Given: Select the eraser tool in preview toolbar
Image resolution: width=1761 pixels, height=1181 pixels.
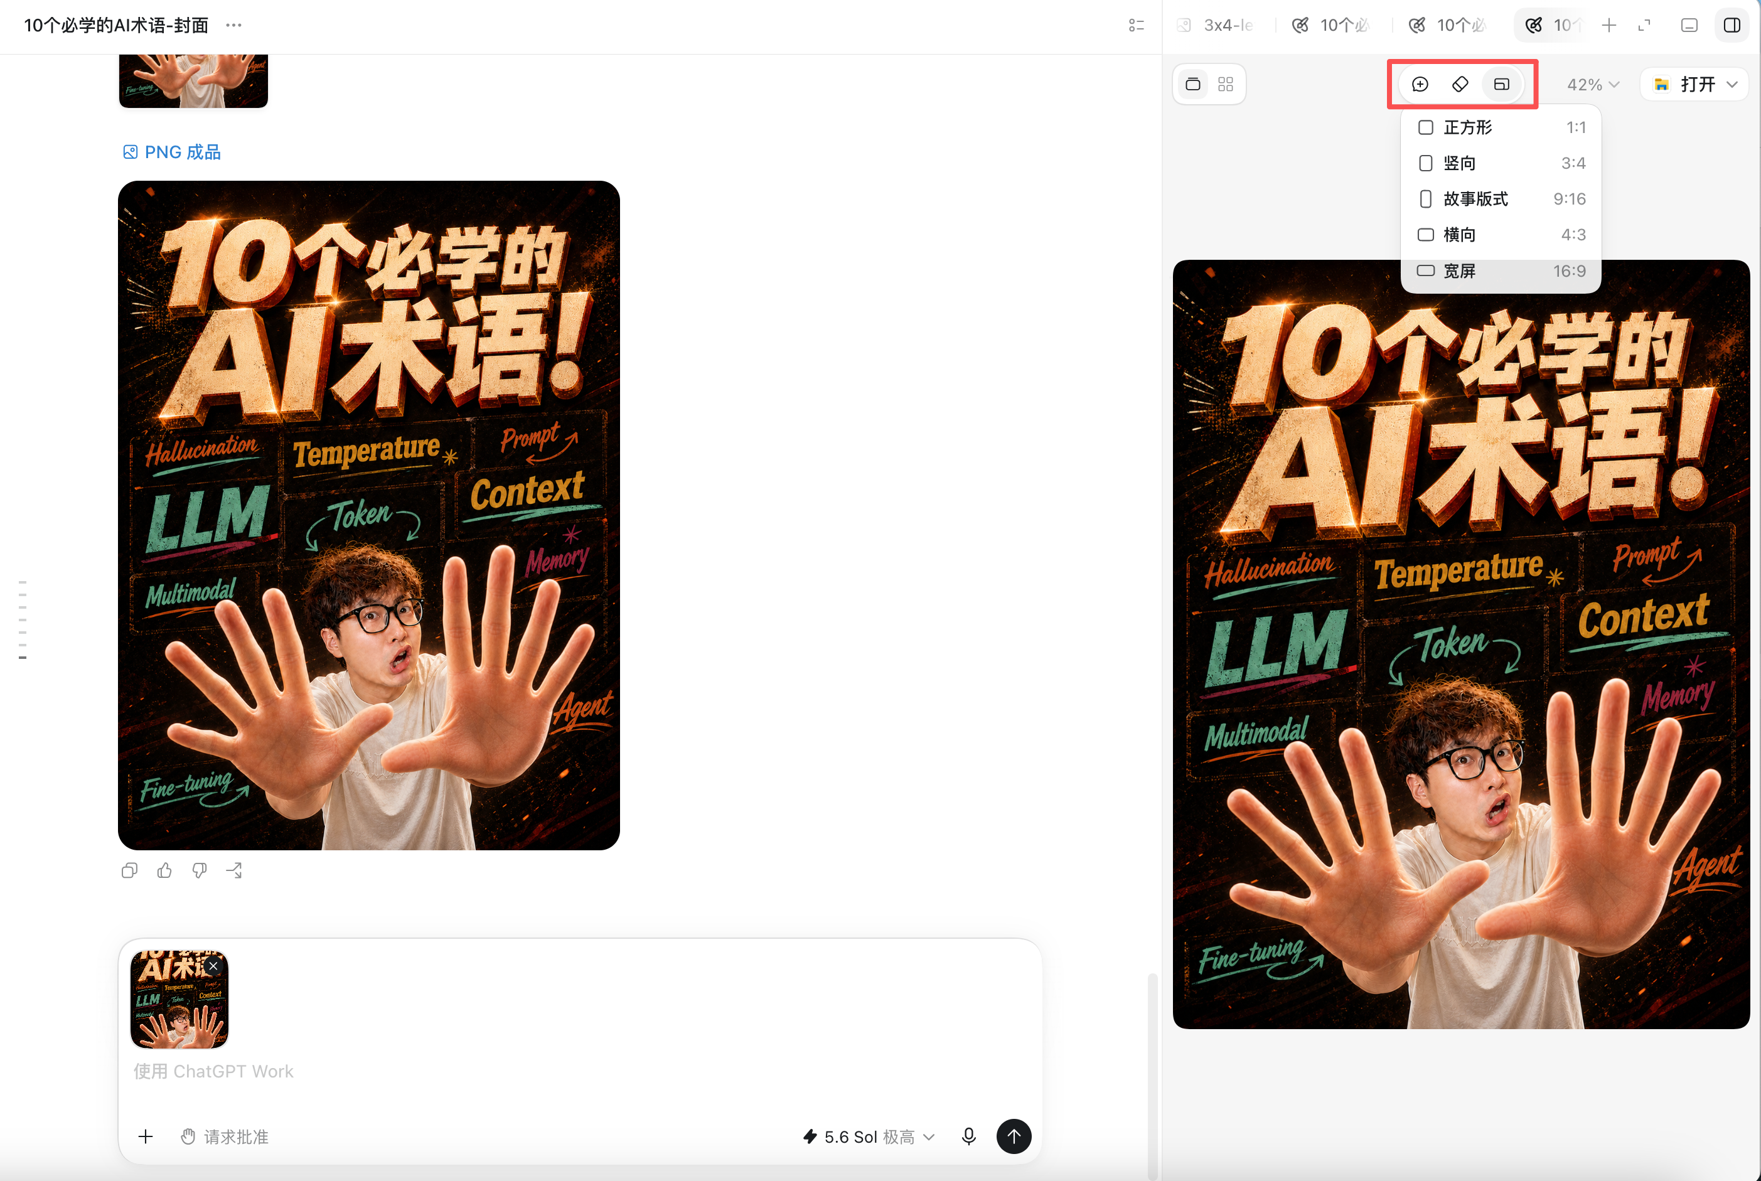Looking at the screenshot, I should 1460,84.
